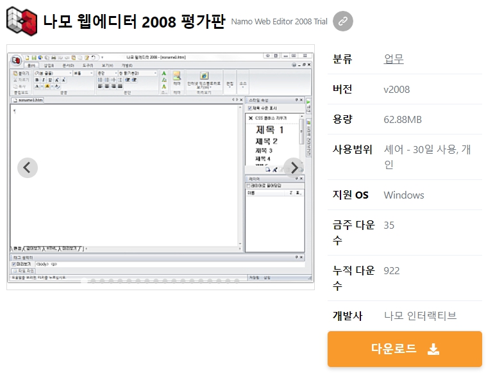Select the weekly download count 35

tap(389, 225)
